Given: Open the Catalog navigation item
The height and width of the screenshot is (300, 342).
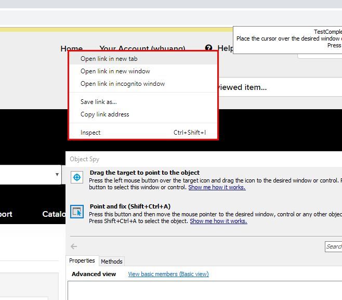Looking at the screenshot, I should (54, 214).
